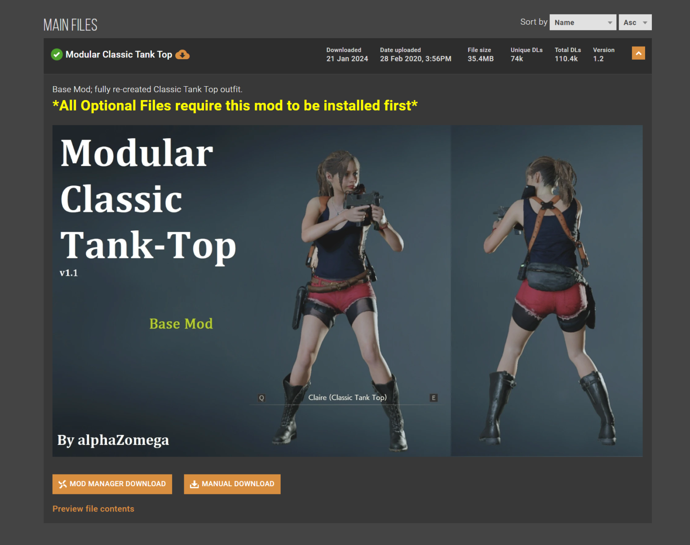Click the Date uploaded value

(416, 59)
